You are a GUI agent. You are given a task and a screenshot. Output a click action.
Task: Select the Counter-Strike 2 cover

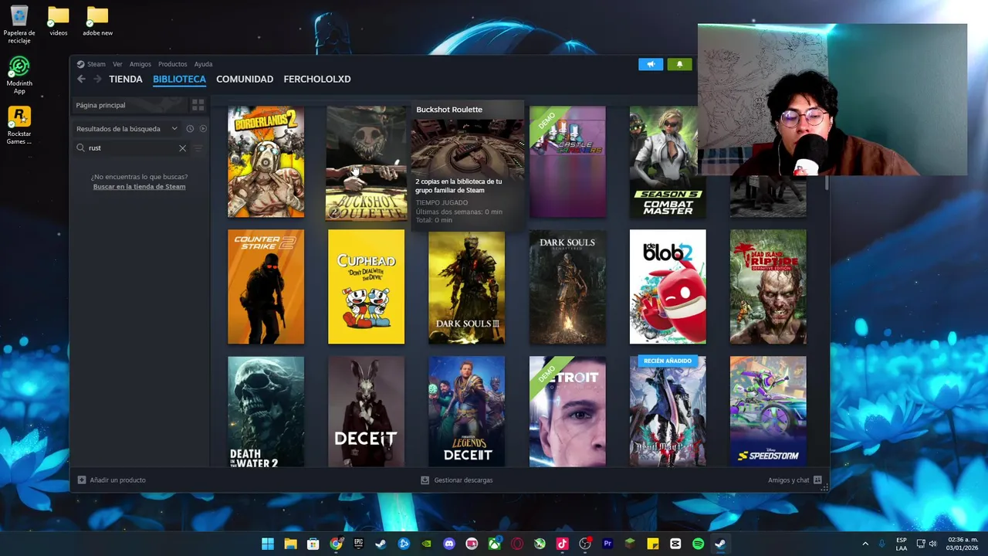tap(266, 286)
